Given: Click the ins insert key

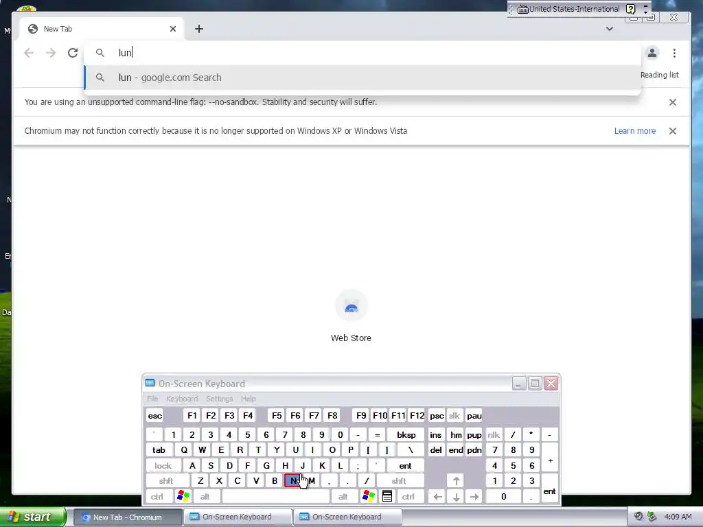Looking at the screenshot, I should (x=436, y=434).
